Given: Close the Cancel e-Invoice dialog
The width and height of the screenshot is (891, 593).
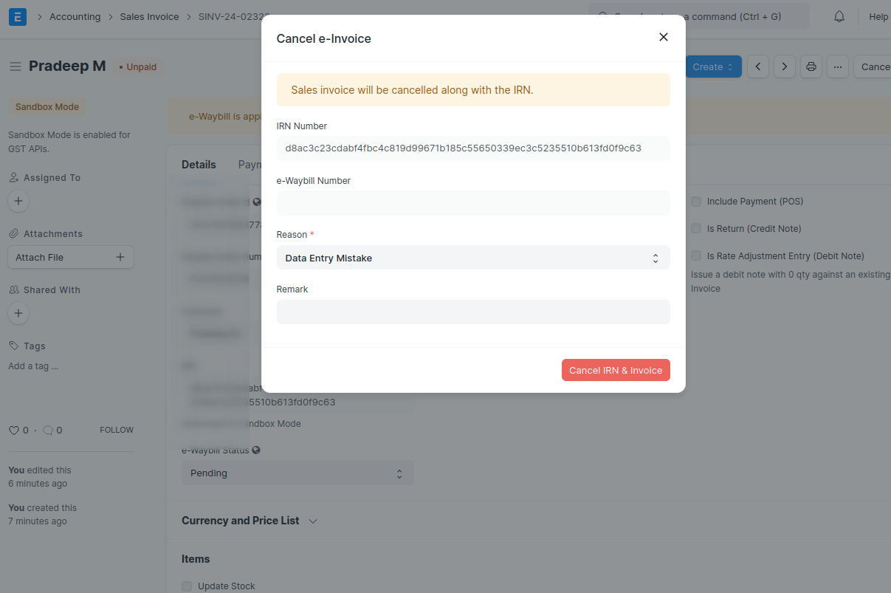Looking at the screenshot, I should point(663,37).
